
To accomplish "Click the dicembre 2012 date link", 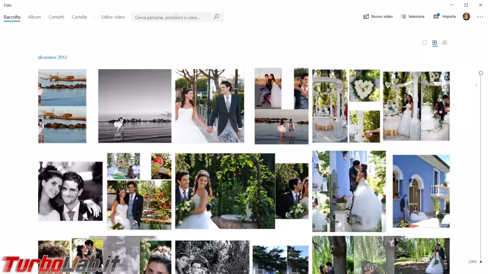I will coord(52,57).
